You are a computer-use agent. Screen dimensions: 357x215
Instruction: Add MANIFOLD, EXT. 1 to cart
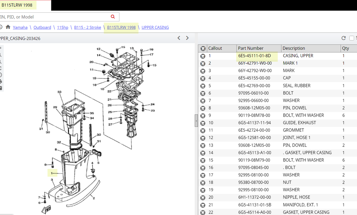[203, 205]
